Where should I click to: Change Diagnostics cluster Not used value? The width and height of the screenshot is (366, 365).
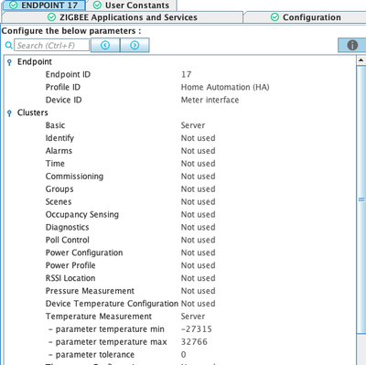(199, 227)
